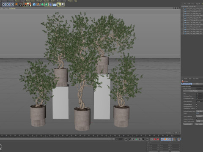Screen dimensions: 203x152
Task: Toggle Point Level Animation keyframing
Action: (x=175, y=139)
